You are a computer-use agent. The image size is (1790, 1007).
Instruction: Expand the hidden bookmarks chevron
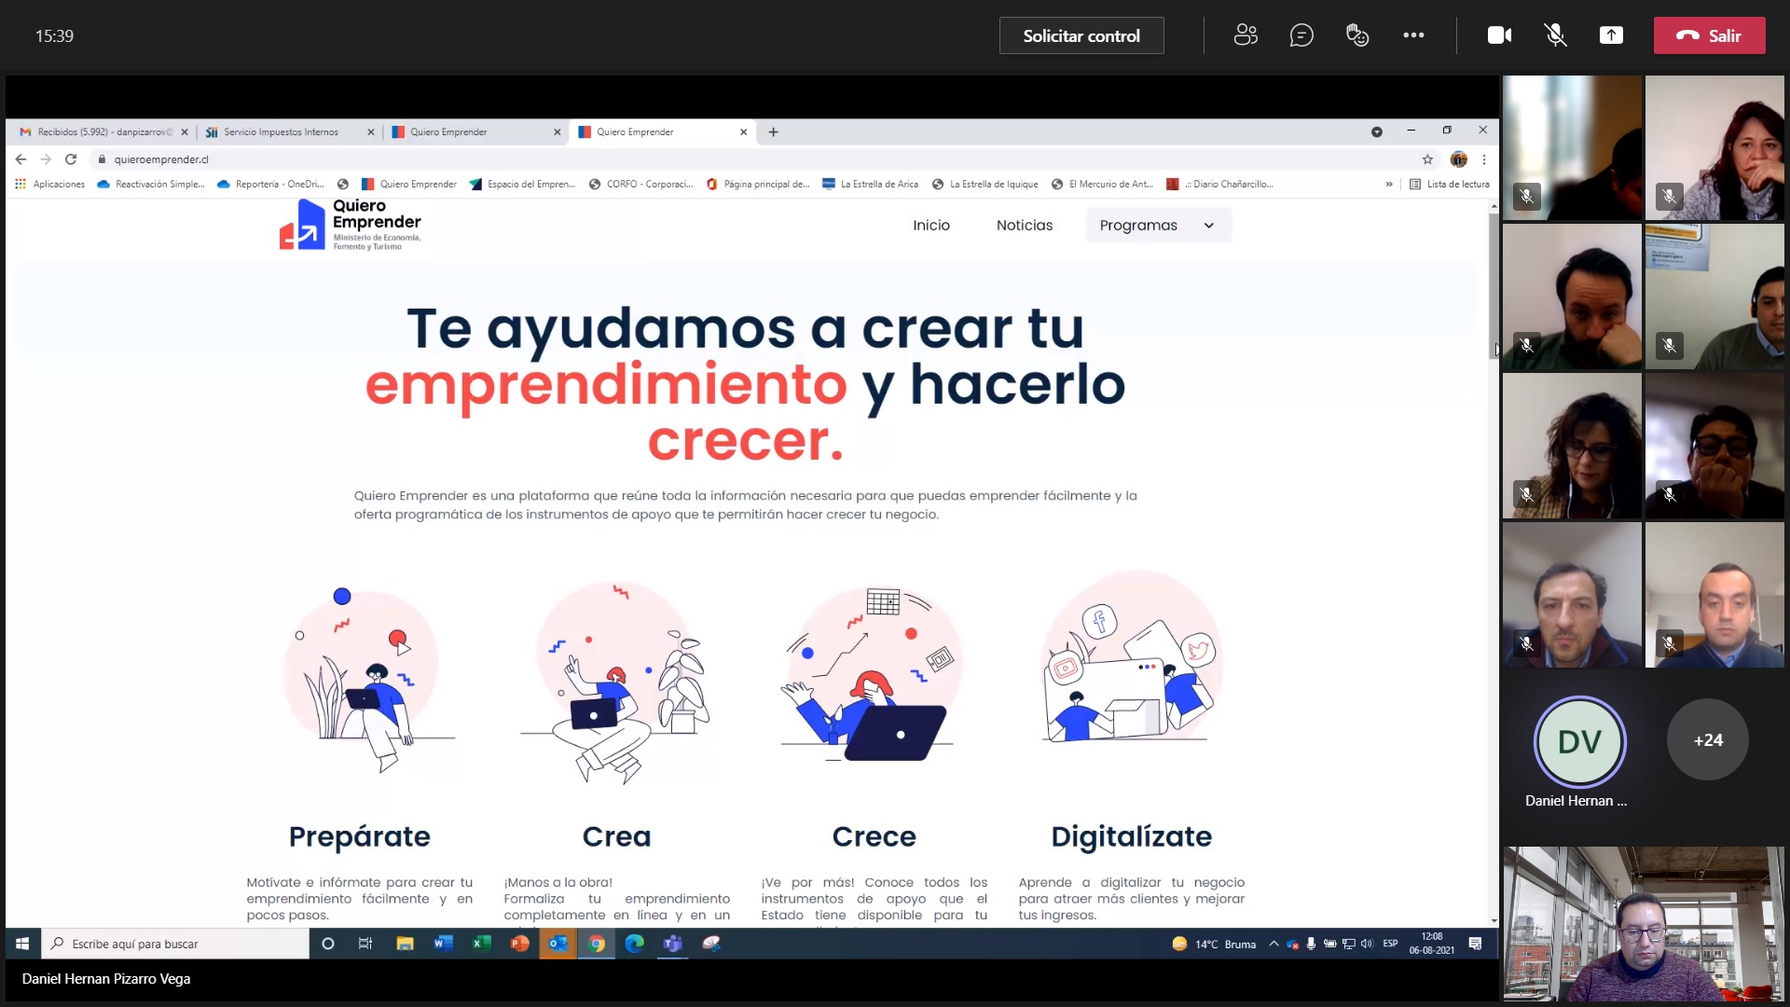[x=1389, y=184]
